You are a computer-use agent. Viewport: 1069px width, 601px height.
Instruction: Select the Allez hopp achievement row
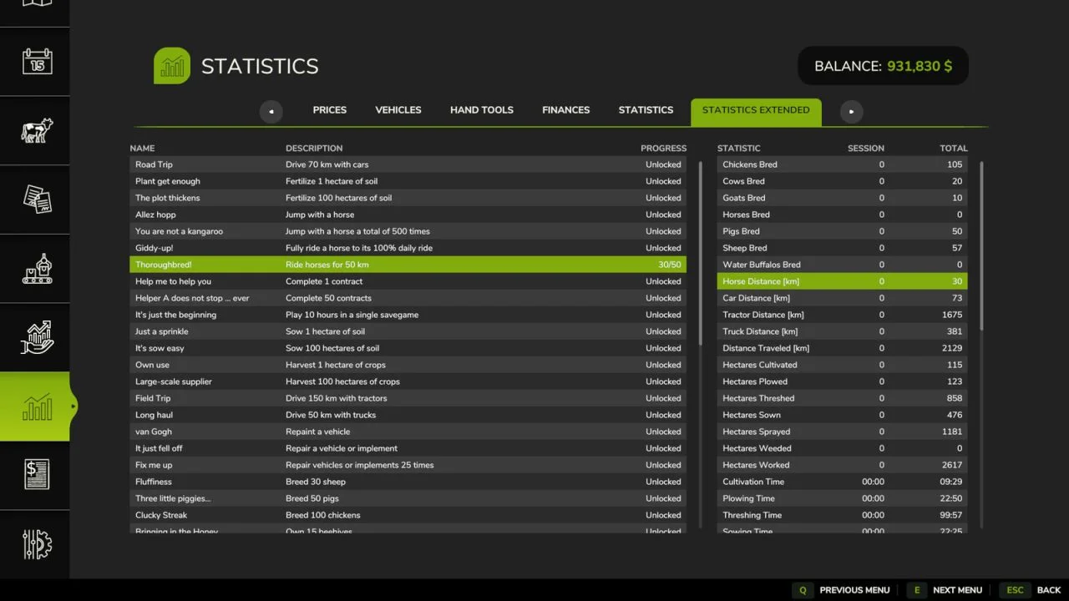408,215
